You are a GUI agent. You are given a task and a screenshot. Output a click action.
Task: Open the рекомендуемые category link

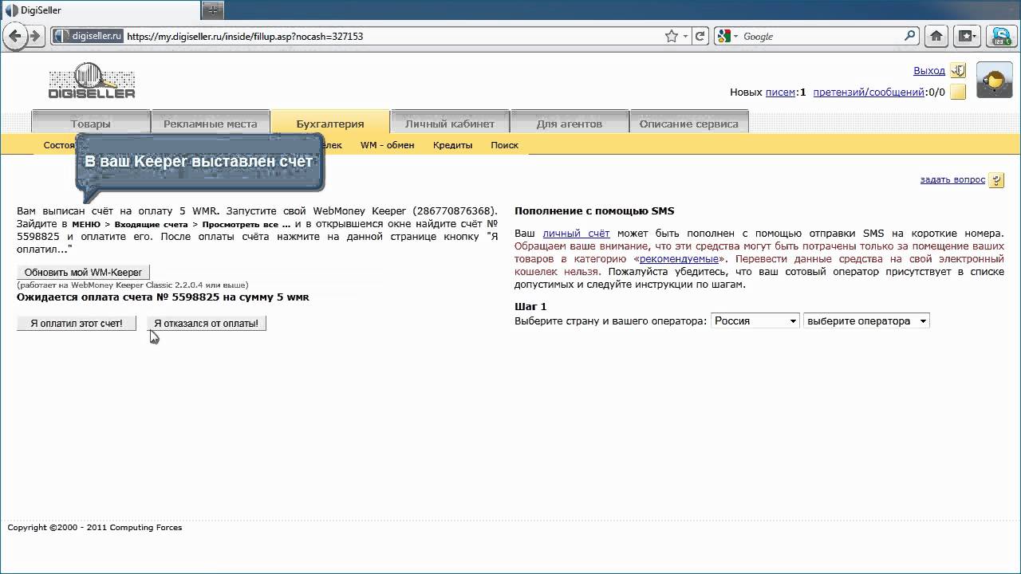pyautogui.click(x=679, y=259)
